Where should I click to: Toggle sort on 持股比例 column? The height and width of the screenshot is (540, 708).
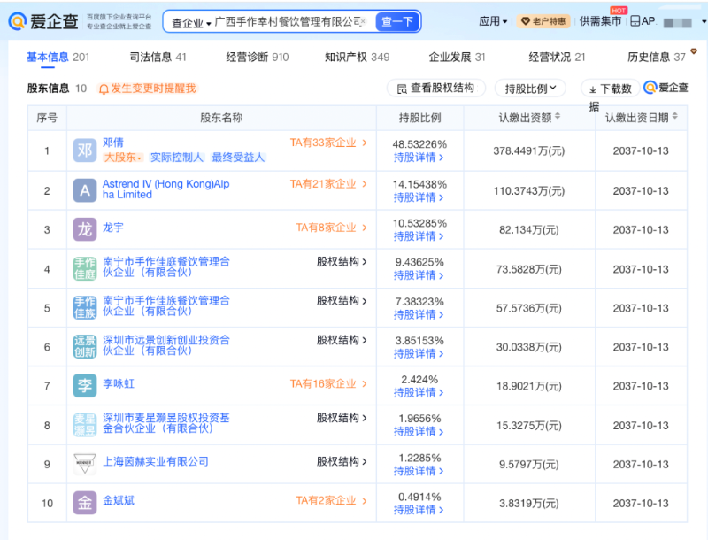click(x=419, y=117)
